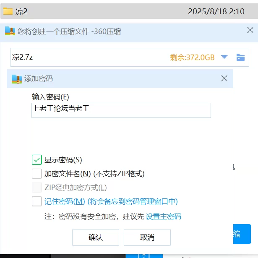Image resolution: width=258 pixels, height=258 pixels.
Task: Click the ZIP经典加密方式 checkbox
Action: (36, 188)
